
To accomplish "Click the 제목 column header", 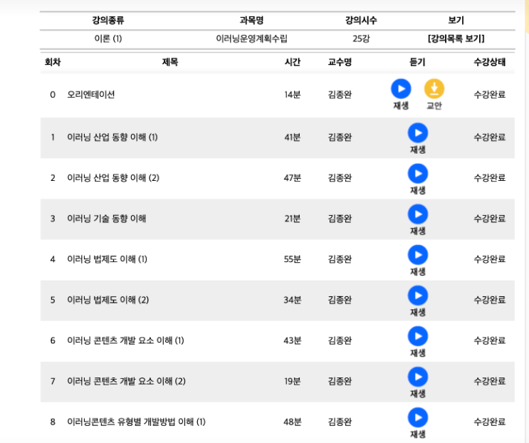I will click(170, 63).
